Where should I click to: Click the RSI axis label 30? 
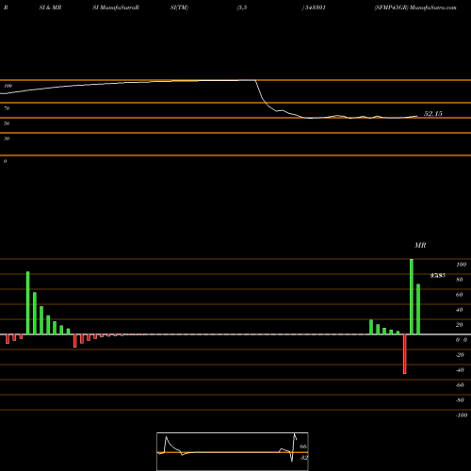coord(7,138)
